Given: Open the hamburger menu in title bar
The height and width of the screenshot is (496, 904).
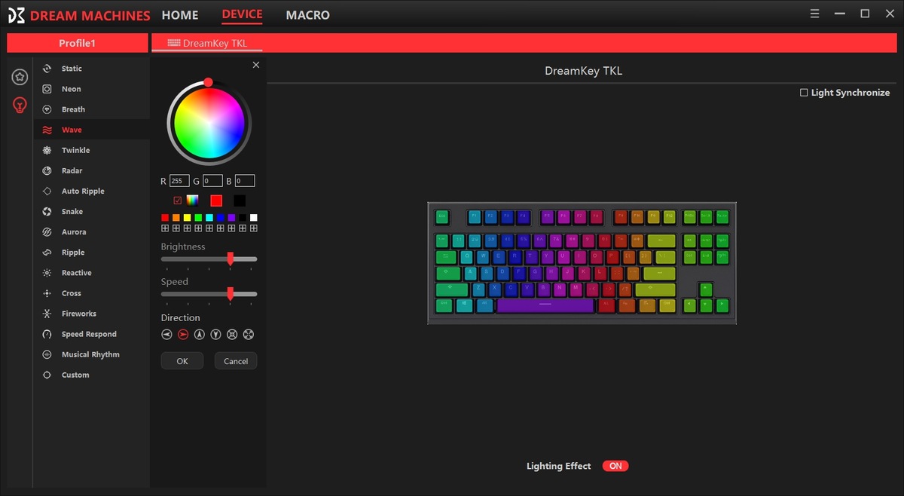Looking at the screenshot, I should tap(814, 14).
